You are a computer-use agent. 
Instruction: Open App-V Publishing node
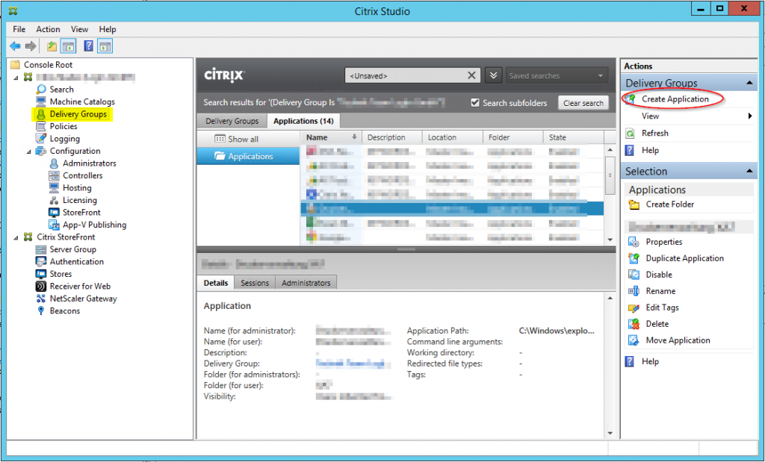94,225
